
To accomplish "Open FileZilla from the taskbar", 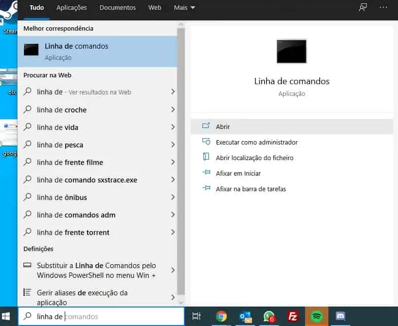I will 293,316.
